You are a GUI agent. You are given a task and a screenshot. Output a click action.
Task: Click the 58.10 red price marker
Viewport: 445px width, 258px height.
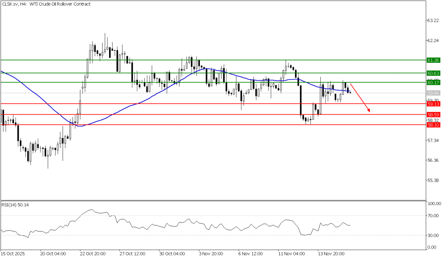[433, 124]
